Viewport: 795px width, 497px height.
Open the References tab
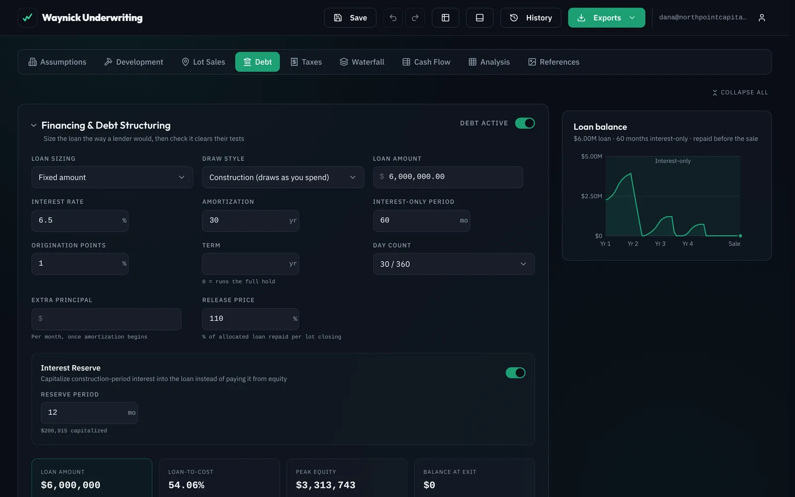click(x=554, y=62)
